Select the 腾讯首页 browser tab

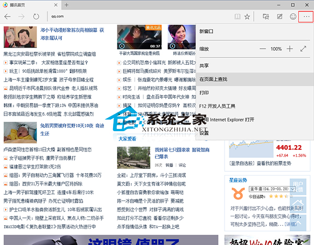click(30, 5)
